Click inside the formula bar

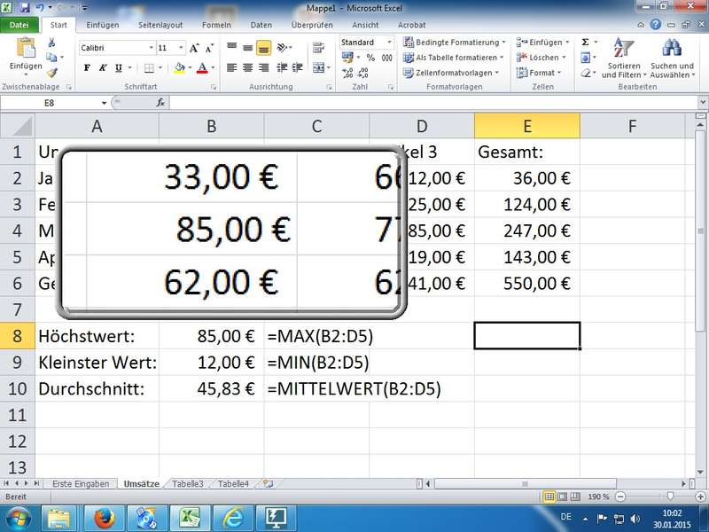pyautogui.click(x=434, y=103)
